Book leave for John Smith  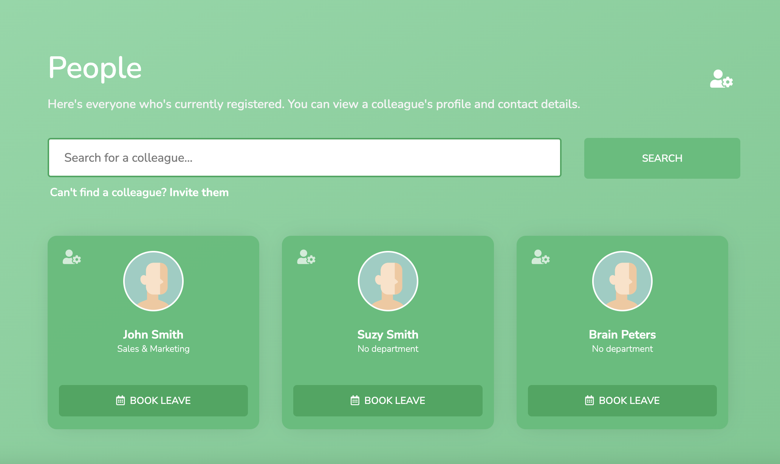pos(153,401)
